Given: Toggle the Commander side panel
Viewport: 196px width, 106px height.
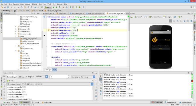Looking at the screenshot, I should 195,36.
